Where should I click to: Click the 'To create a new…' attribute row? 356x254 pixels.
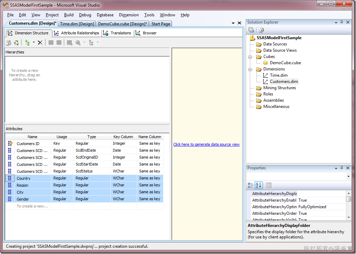coord(84,206)
